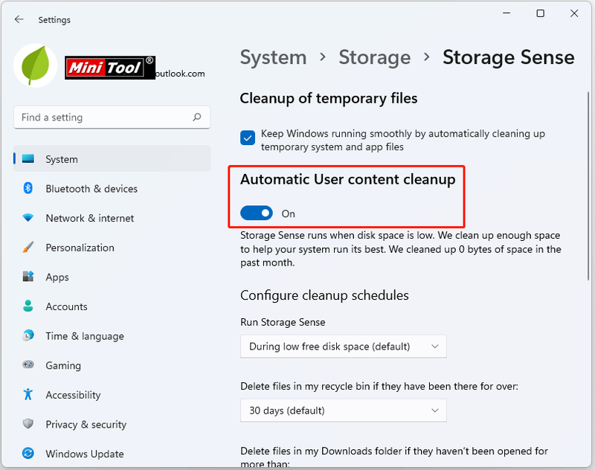595x470 pixels.
Task: Go back to System breadcrumb
Action: click(273, 58)
